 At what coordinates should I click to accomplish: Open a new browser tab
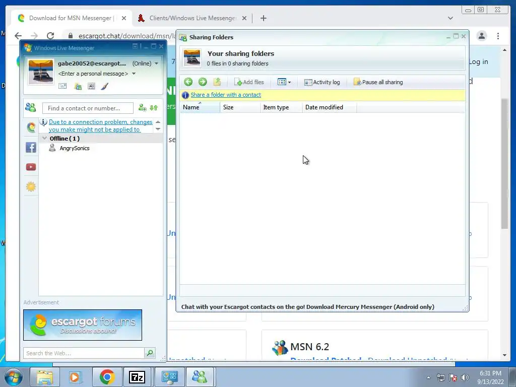coord(263,18)
